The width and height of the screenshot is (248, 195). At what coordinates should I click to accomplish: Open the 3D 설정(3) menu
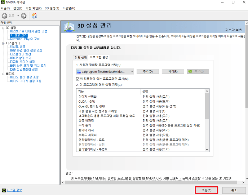tap(52, 8)
